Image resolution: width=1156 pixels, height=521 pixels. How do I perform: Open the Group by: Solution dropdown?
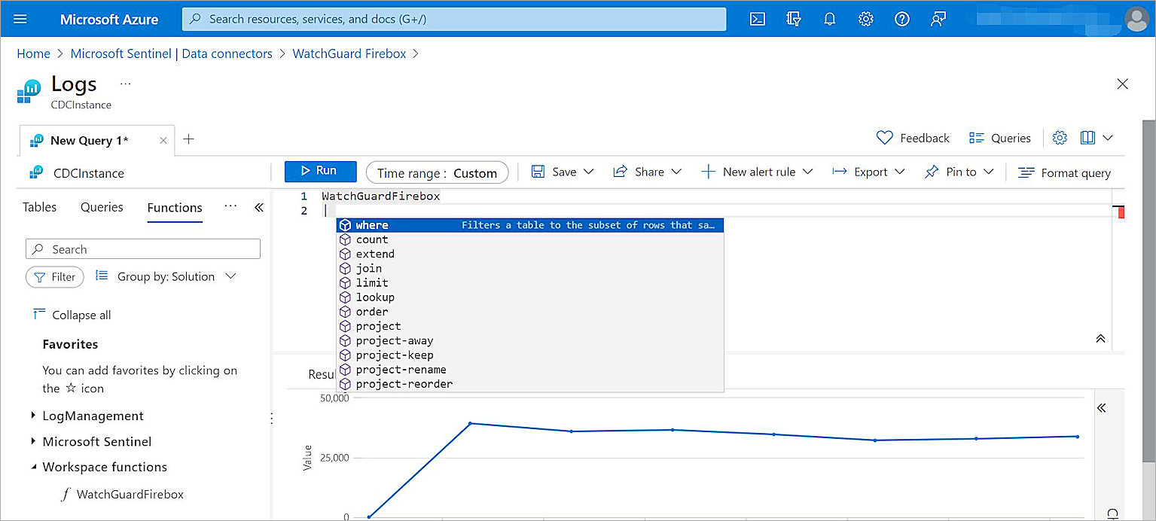click(x=166, y=277)
